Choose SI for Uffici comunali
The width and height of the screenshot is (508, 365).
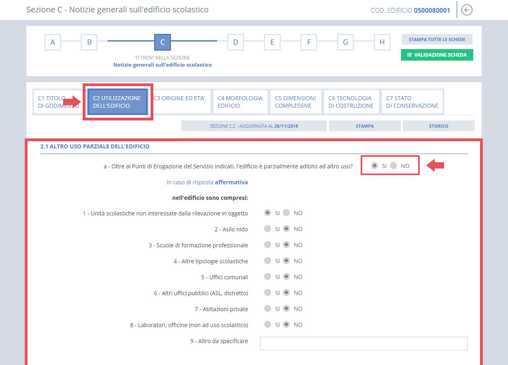click(267, 276)
